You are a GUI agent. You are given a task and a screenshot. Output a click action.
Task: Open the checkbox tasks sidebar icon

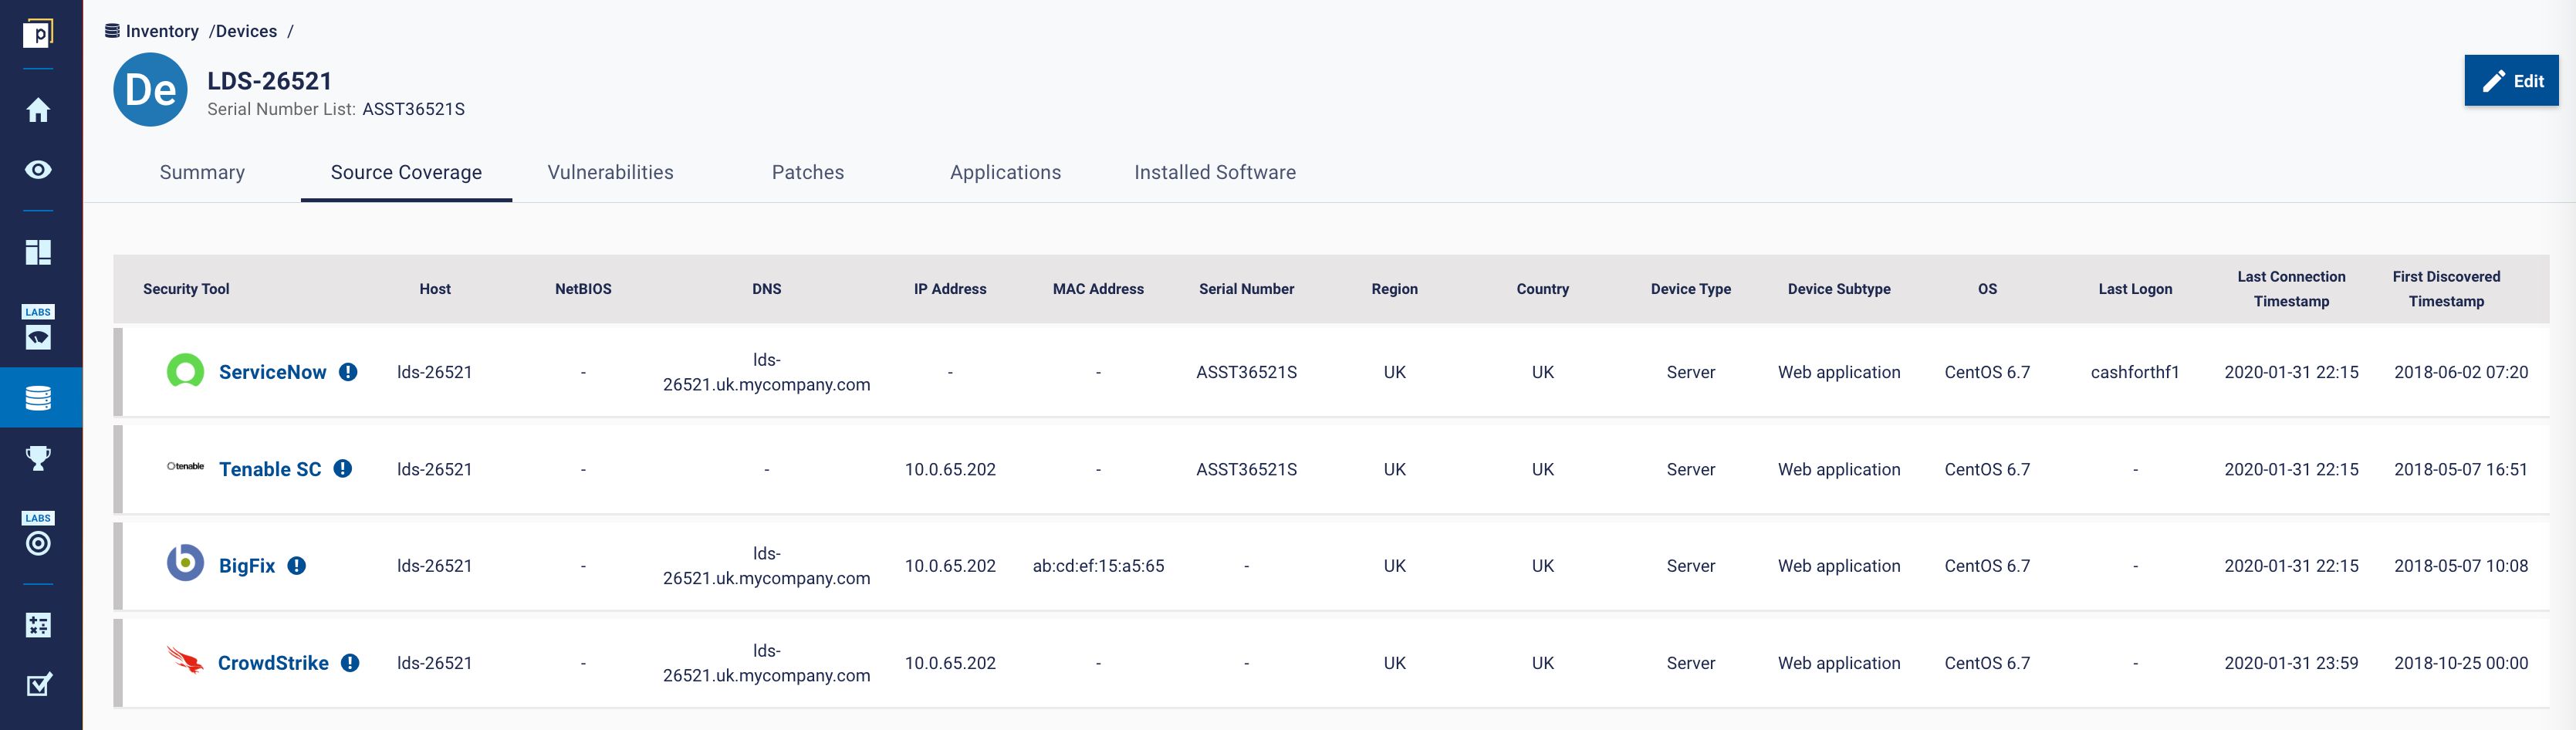click(x=38, y=685)
